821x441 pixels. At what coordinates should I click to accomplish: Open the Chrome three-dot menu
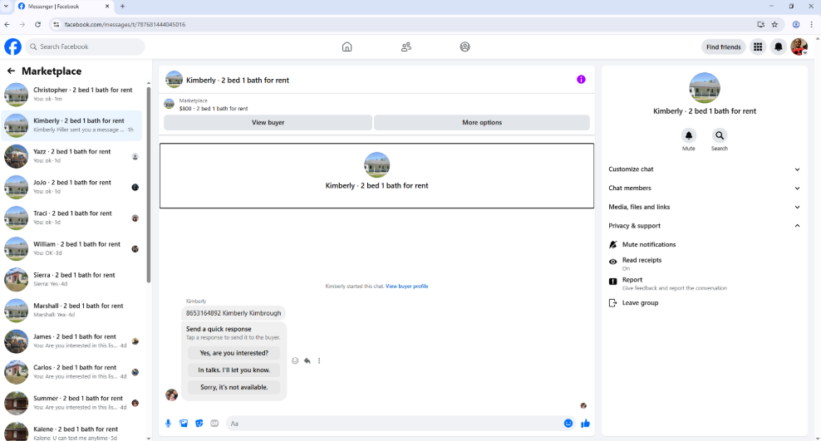pyautogui.click(x=811, y=24)
